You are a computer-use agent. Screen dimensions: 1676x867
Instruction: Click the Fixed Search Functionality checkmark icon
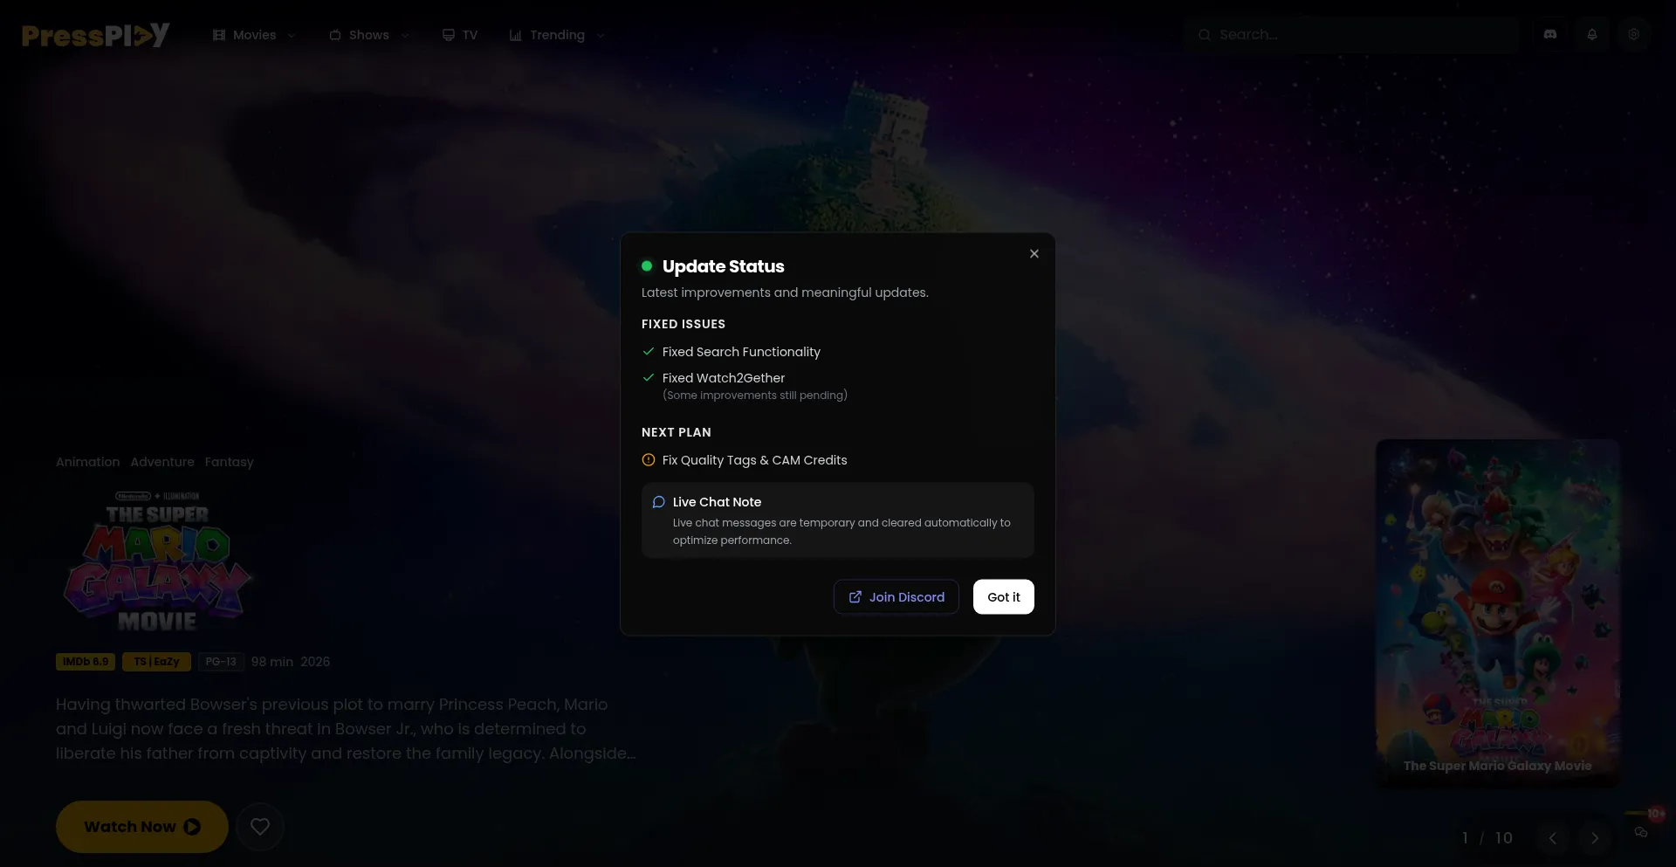[x=649, y=352]
